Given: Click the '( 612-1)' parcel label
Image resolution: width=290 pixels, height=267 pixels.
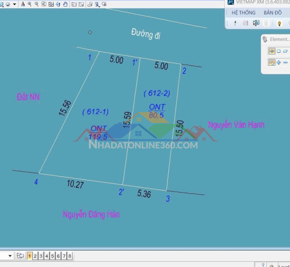Looking at the screenshot, I should (x=95, y=112).
